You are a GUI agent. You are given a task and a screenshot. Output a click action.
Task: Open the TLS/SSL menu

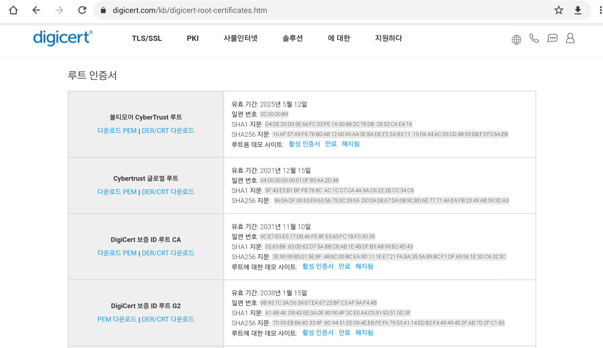coord(147,39)
